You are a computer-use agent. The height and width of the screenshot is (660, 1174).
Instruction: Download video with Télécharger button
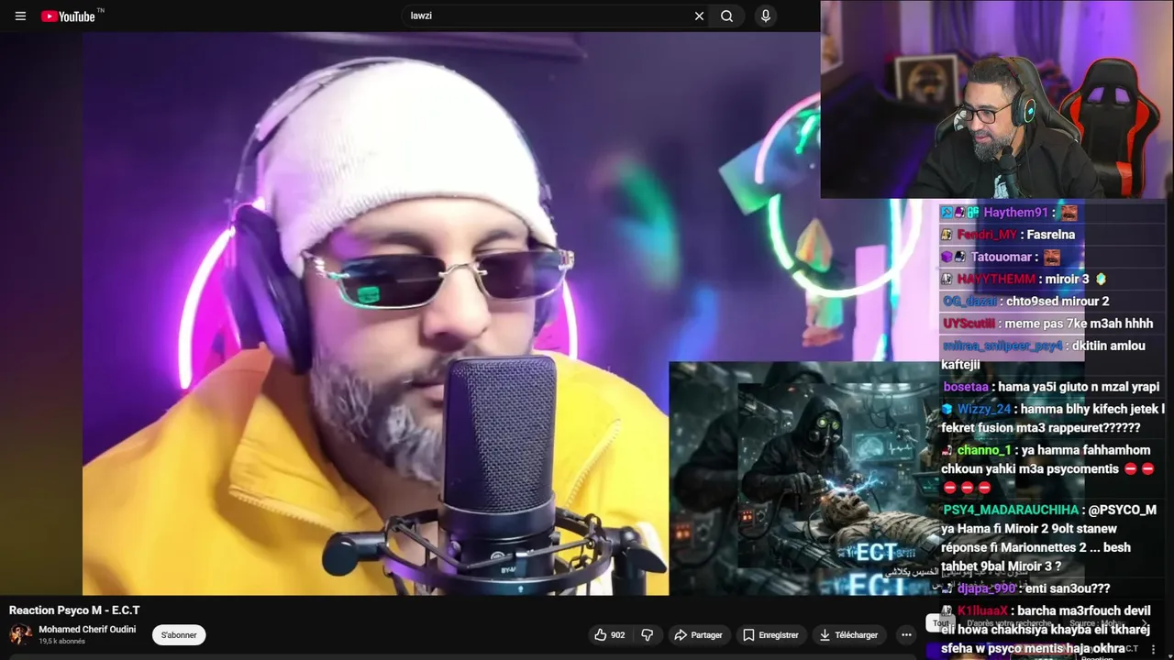pyautogui.click(x=848, y=634)
